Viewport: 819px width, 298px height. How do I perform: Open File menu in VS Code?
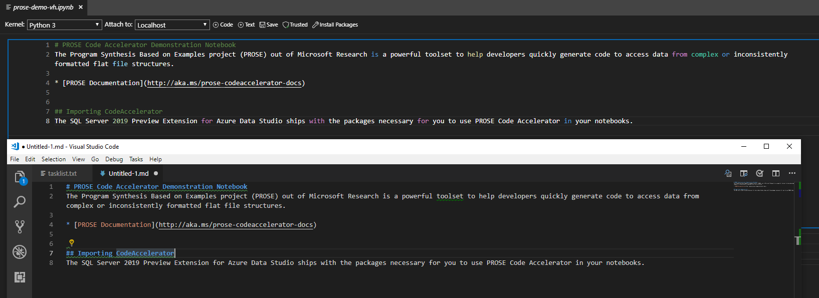pyautogui.click(x=15, y=159)
